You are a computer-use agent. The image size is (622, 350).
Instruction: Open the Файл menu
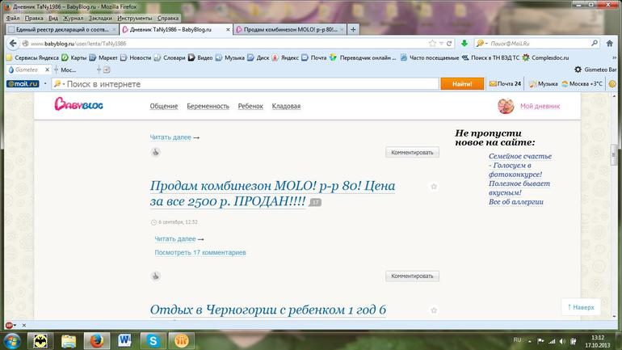(x=13, y=18)
